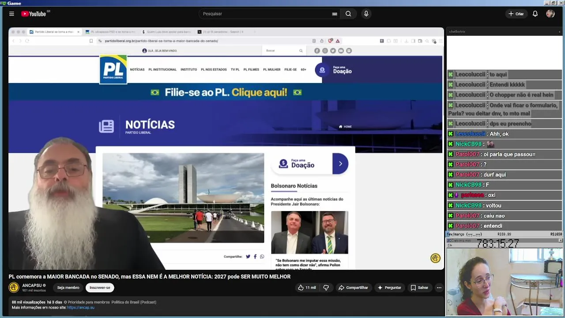Open PL FILMES menu item
This screenshot has height=318, width=565.
251,69
